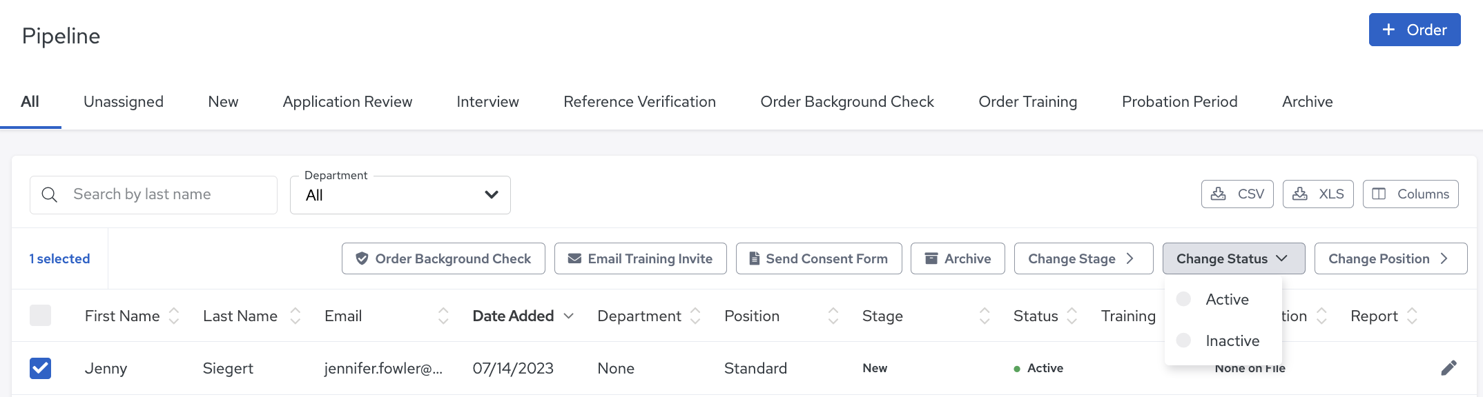Uncheck Jenny Siegert row checkbox
The width and height of the screenshot is (1483, 397).
(x=40, y=368)
